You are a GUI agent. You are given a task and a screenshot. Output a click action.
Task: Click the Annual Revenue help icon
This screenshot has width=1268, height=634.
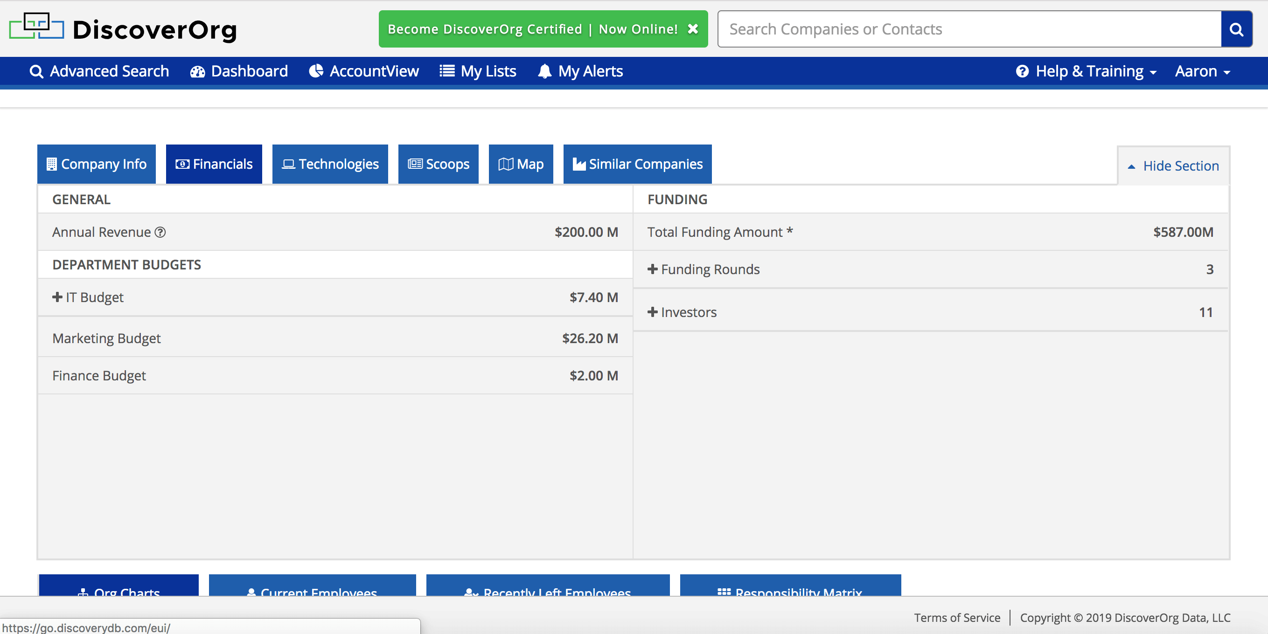[x=160, y=232]
